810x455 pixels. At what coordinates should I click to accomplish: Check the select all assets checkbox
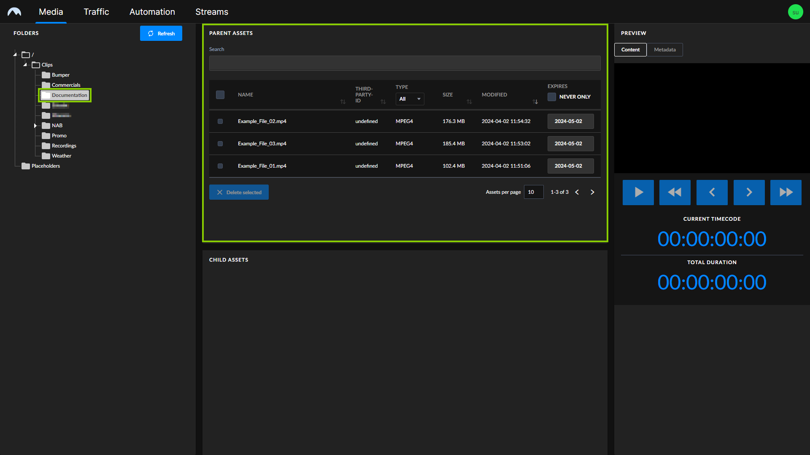[x=220, y=94]
